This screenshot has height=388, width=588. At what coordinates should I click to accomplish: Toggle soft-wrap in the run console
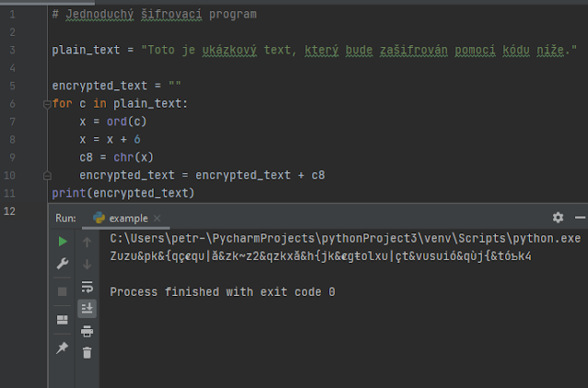point(87,287)
